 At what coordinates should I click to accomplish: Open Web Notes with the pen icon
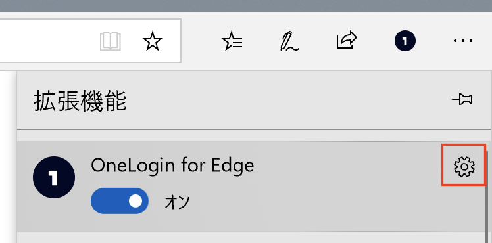(x=289, y=41)
